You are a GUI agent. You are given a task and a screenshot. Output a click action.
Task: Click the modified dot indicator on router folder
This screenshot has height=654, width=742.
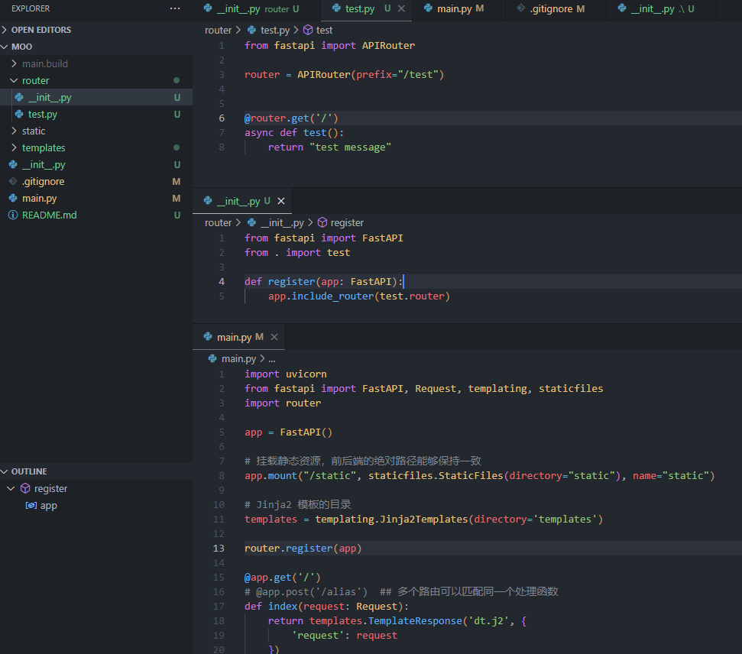tap(177, 80)
